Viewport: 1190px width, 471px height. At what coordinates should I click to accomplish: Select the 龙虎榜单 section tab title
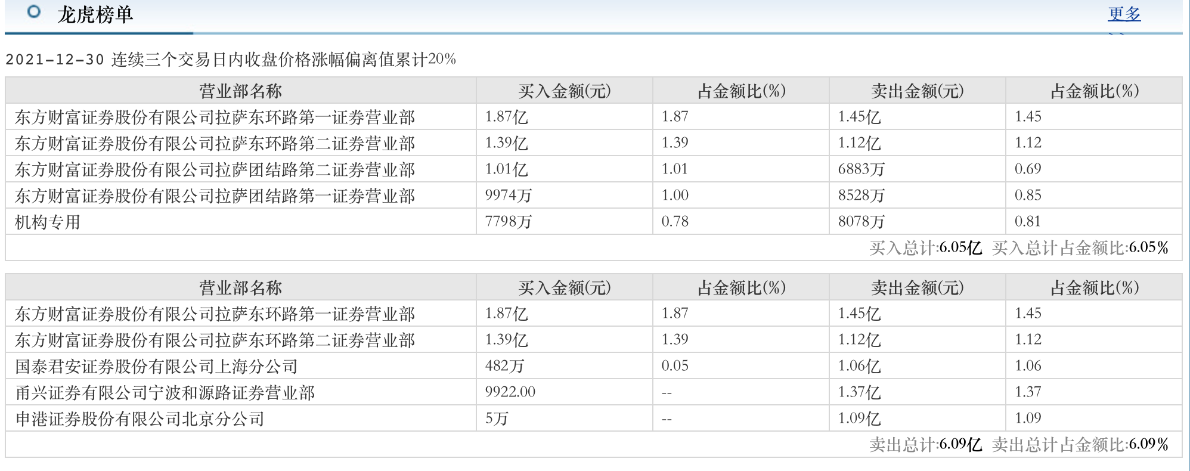click(95, 15)
